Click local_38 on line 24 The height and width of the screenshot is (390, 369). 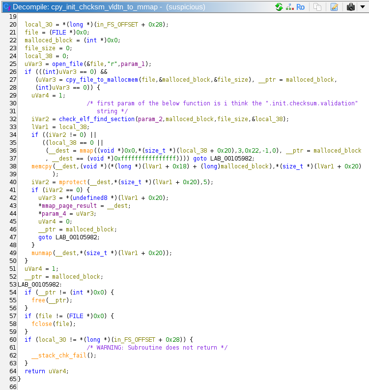coord(38,56)
